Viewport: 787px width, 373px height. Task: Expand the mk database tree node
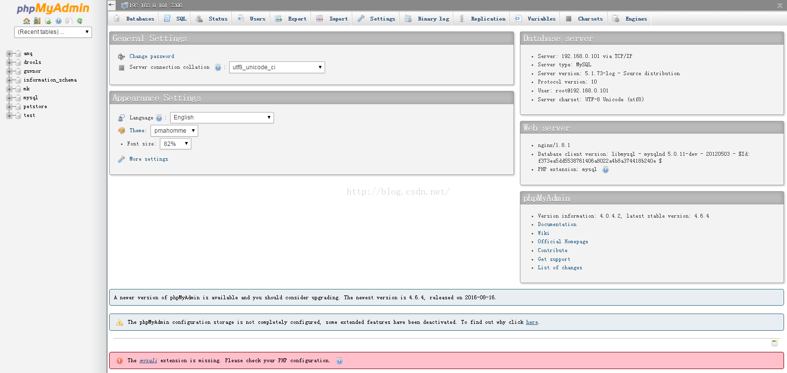point(9,89)
